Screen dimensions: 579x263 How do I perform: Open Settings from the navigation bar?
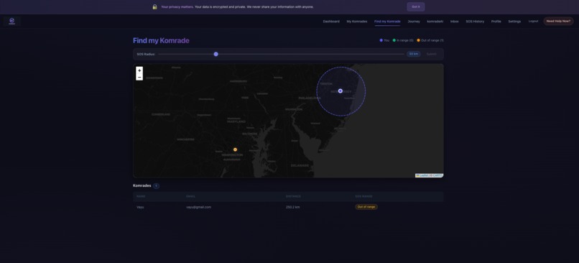pyautogui.click(x=514, y=22)
